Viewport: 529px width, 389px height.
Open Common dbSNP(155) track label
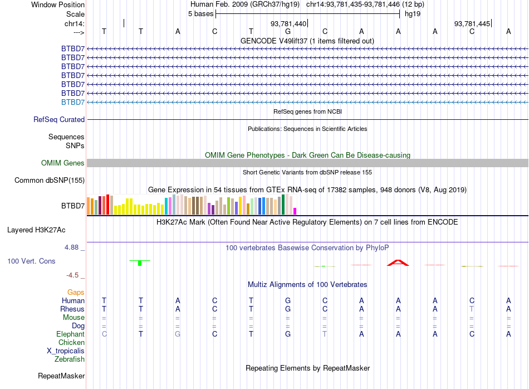[x=50, y=181]
